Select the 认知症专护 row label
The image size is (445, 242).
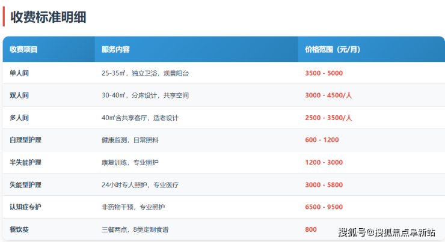tap(26, 207)
